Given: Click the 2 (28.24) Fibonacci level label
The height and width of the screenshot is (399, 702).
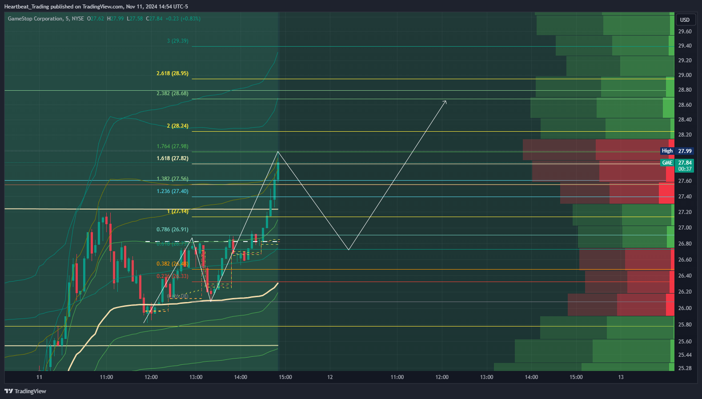Looking at the screenshot, I should 177,126.
